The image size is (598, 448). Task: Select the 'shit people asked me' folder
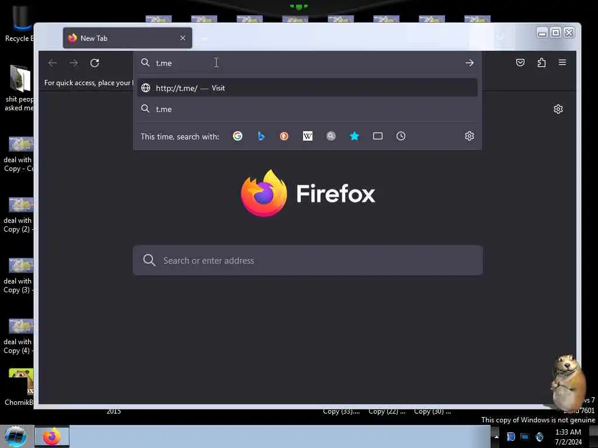[x=19, y=89]
